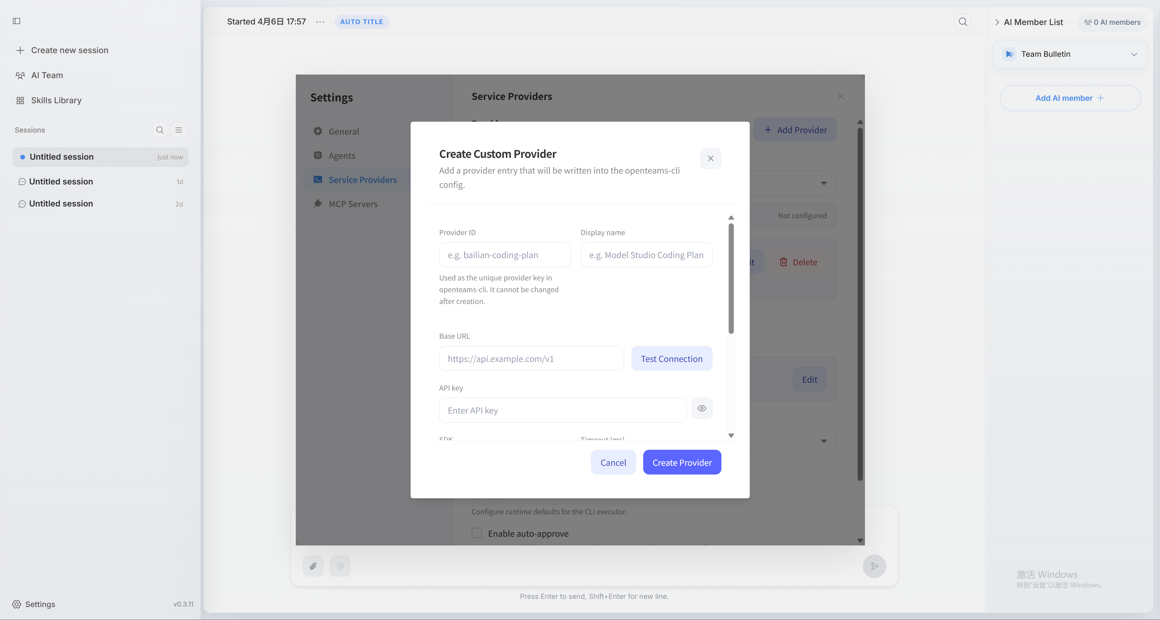Toggle the left sidebar panel icon
The width and height of the screenshot is (1160, 620).
pyautogui.click(x=17, y=21)
